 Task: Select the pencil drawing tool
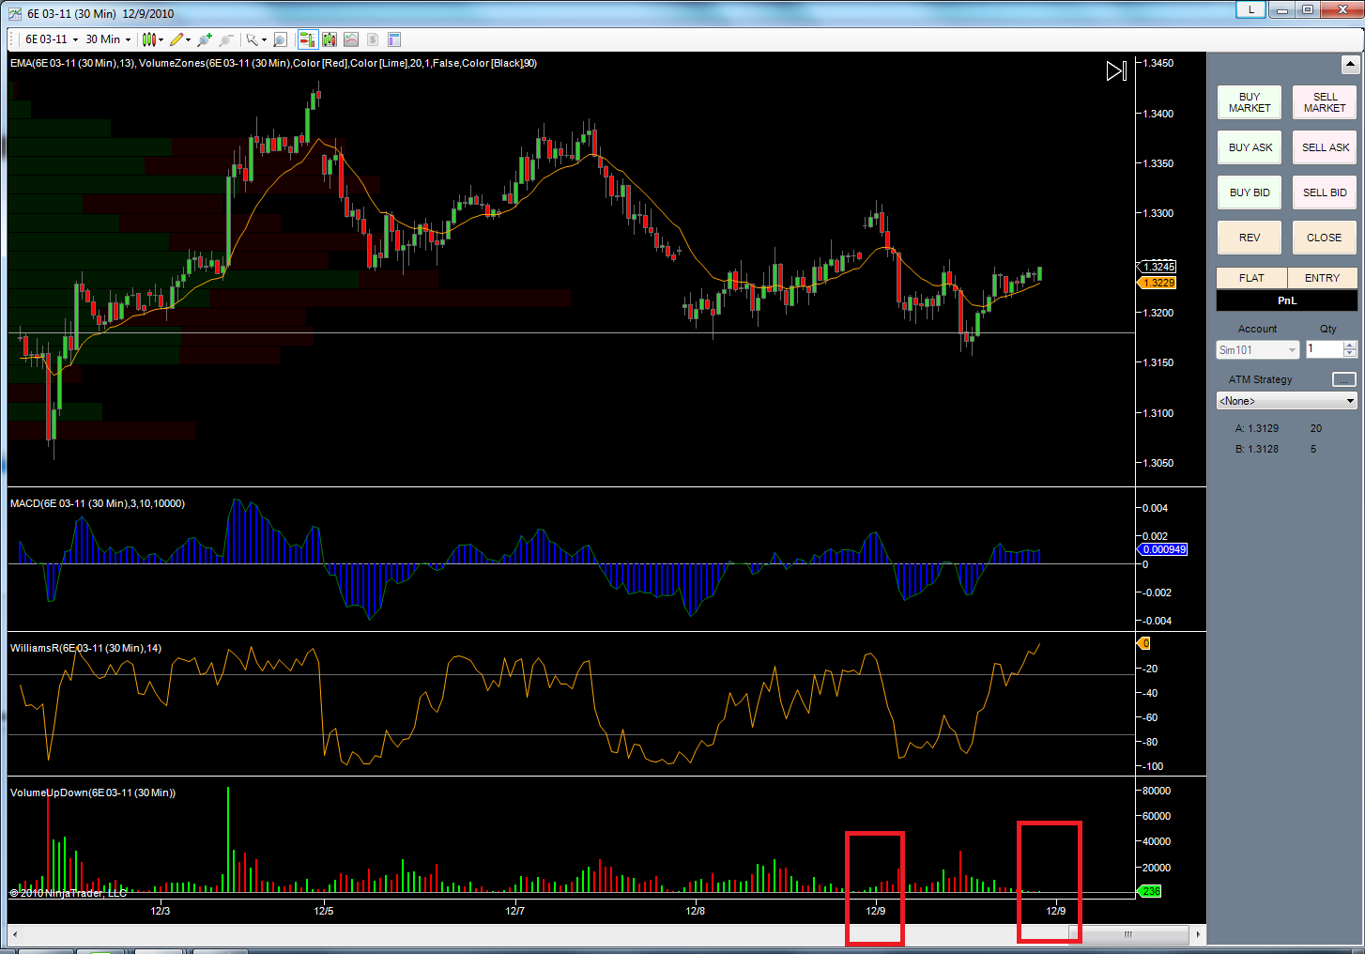pos(176,39)
